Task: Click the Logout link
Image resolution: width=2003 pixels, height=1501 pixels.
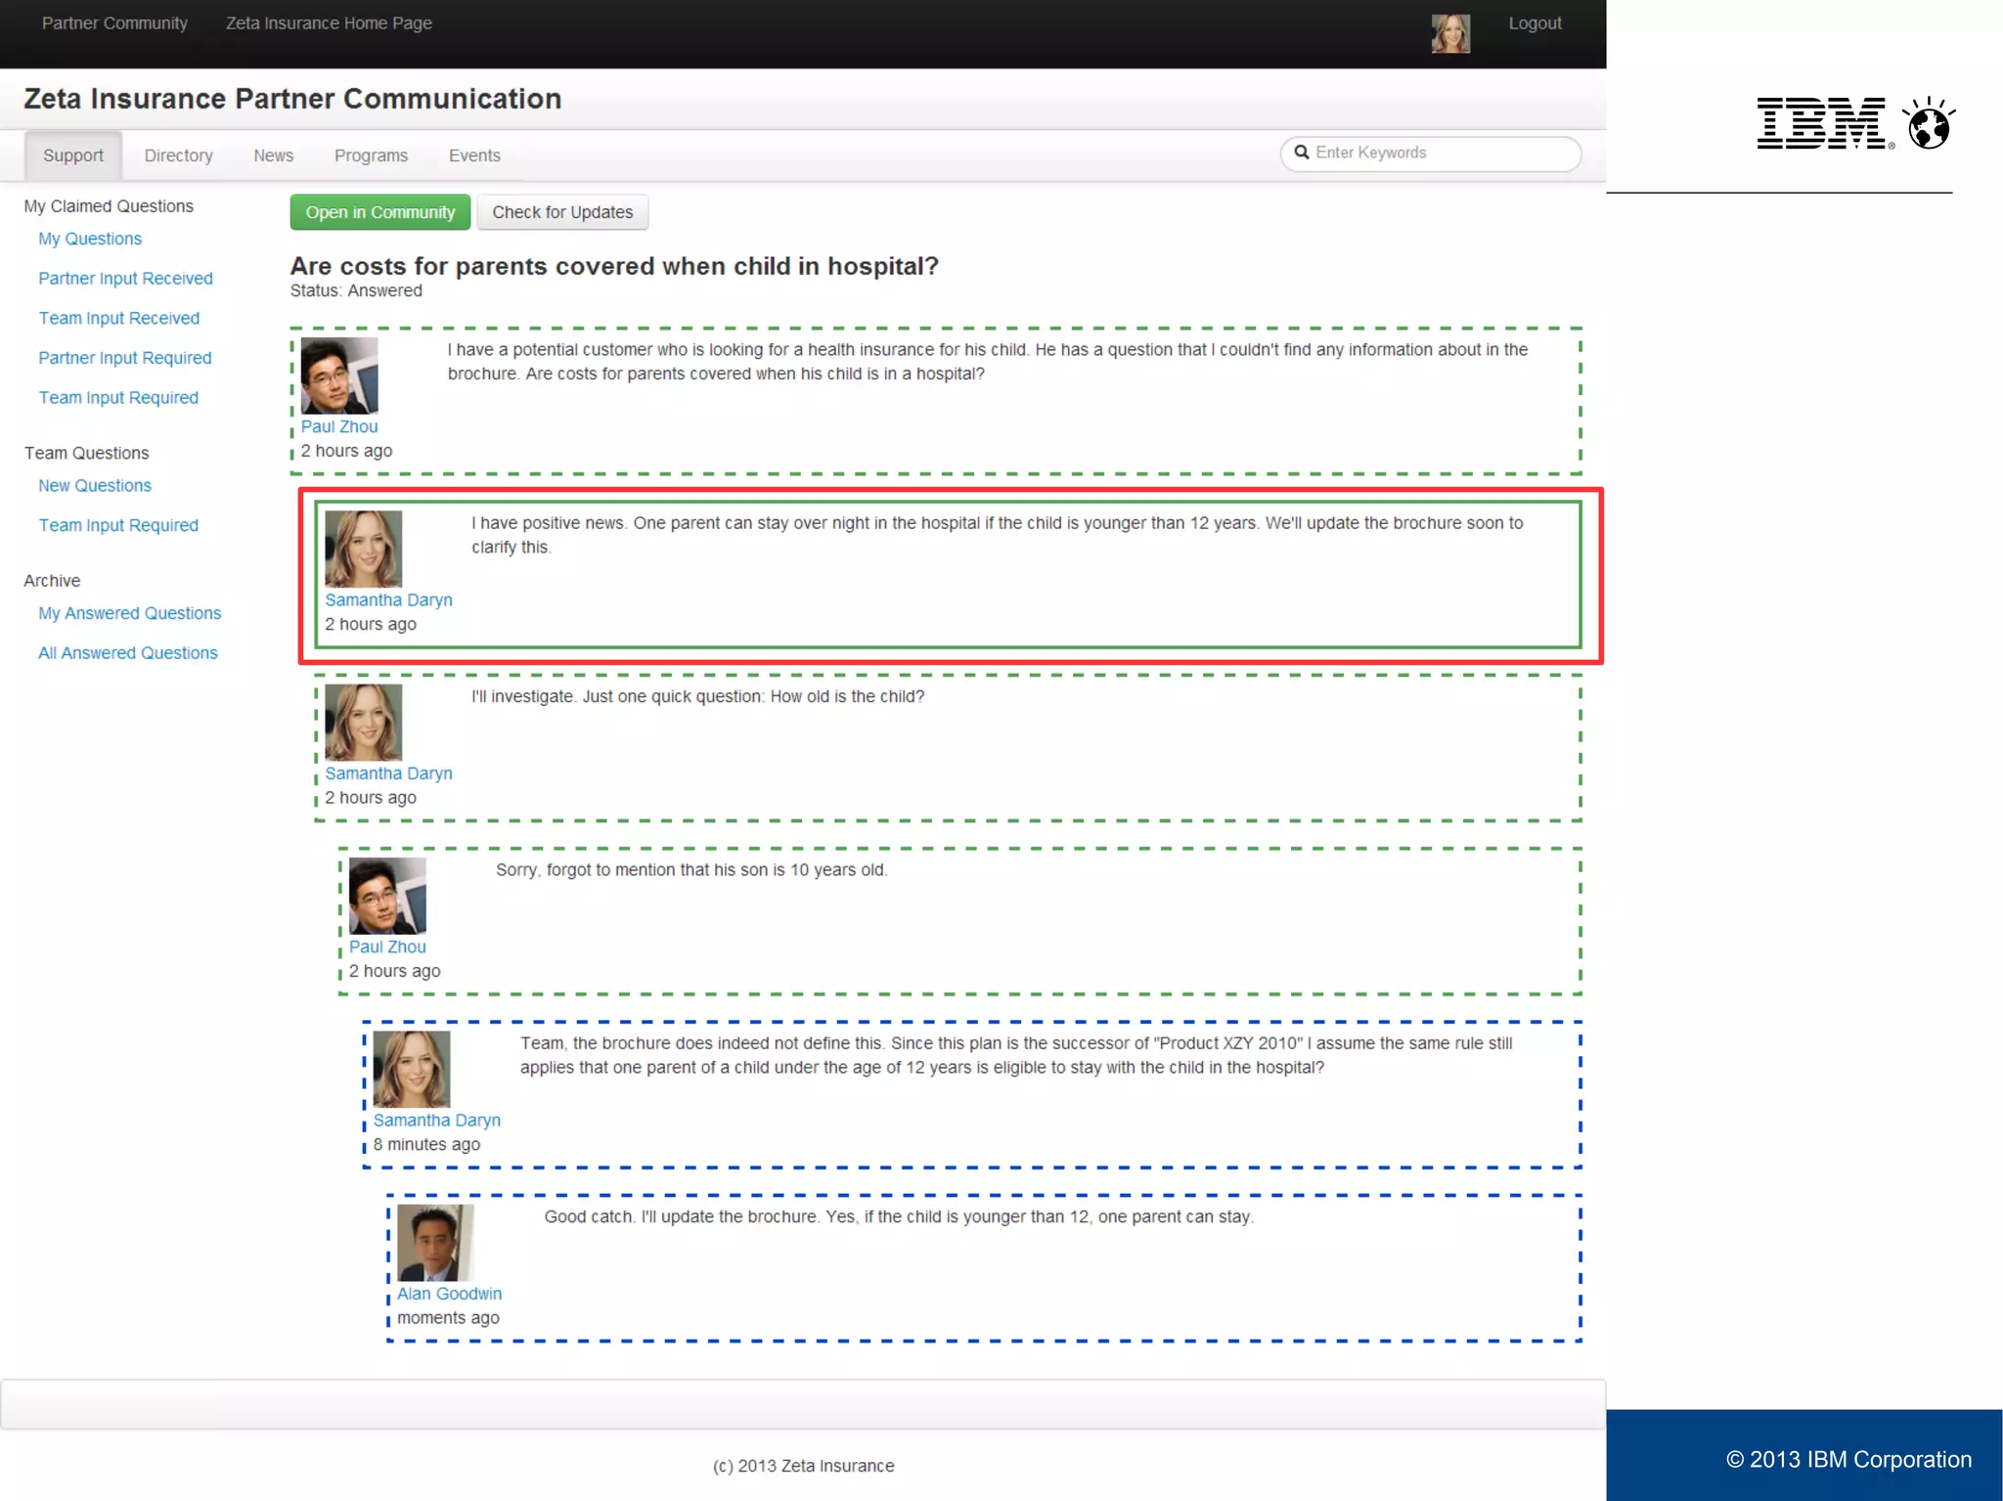Action: [x=1534, y=23]
